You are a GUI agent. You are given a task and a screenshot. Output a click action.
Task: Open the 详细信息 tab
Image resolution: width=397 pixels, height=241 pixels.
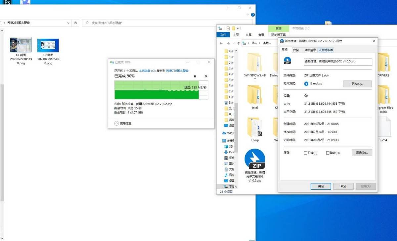(310, 50)
